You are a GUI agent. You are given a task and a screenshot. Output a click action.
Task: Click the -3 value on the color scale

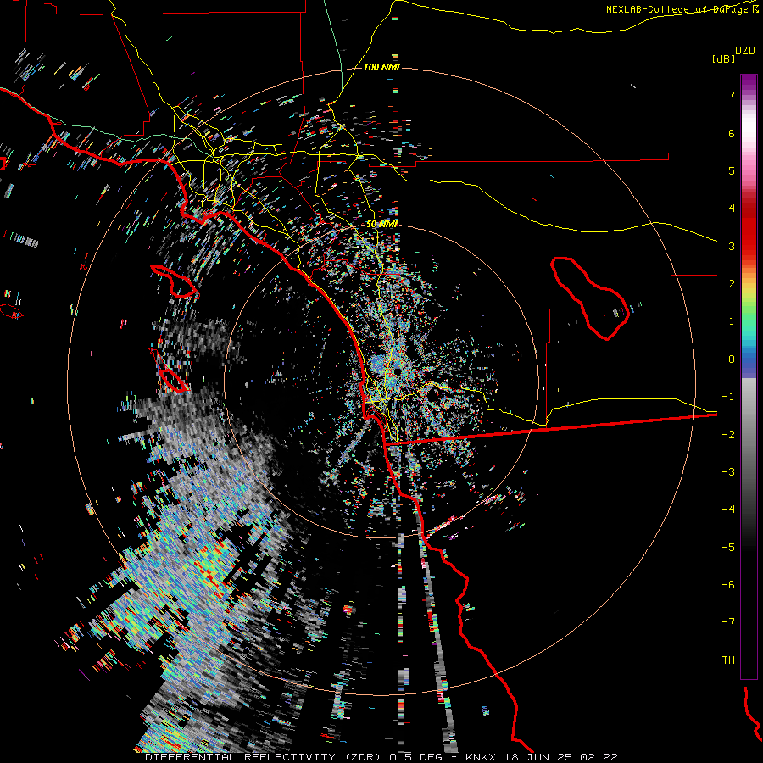tap(728, 472)
